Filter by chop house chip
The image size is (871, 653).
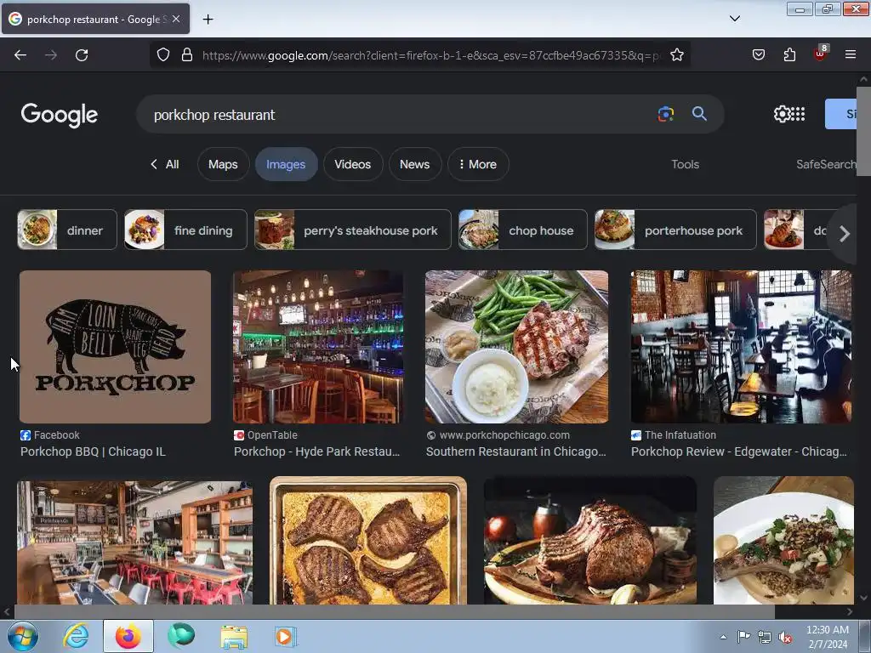pyautogui.click(x=523, y=230)
